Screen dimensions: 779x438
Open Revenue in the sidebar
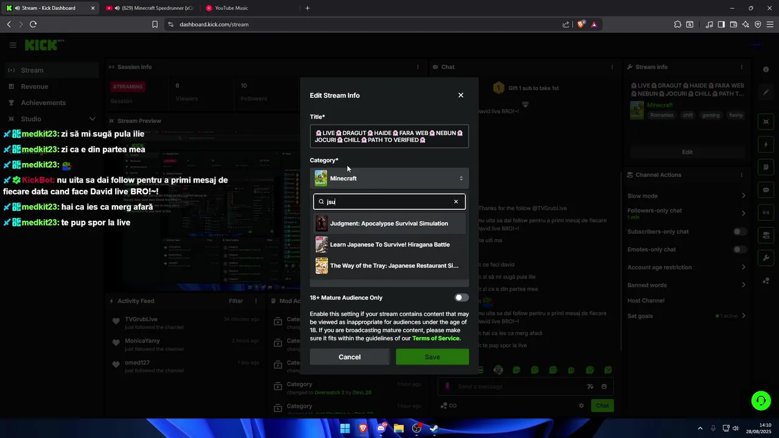[x=51, y=86]
